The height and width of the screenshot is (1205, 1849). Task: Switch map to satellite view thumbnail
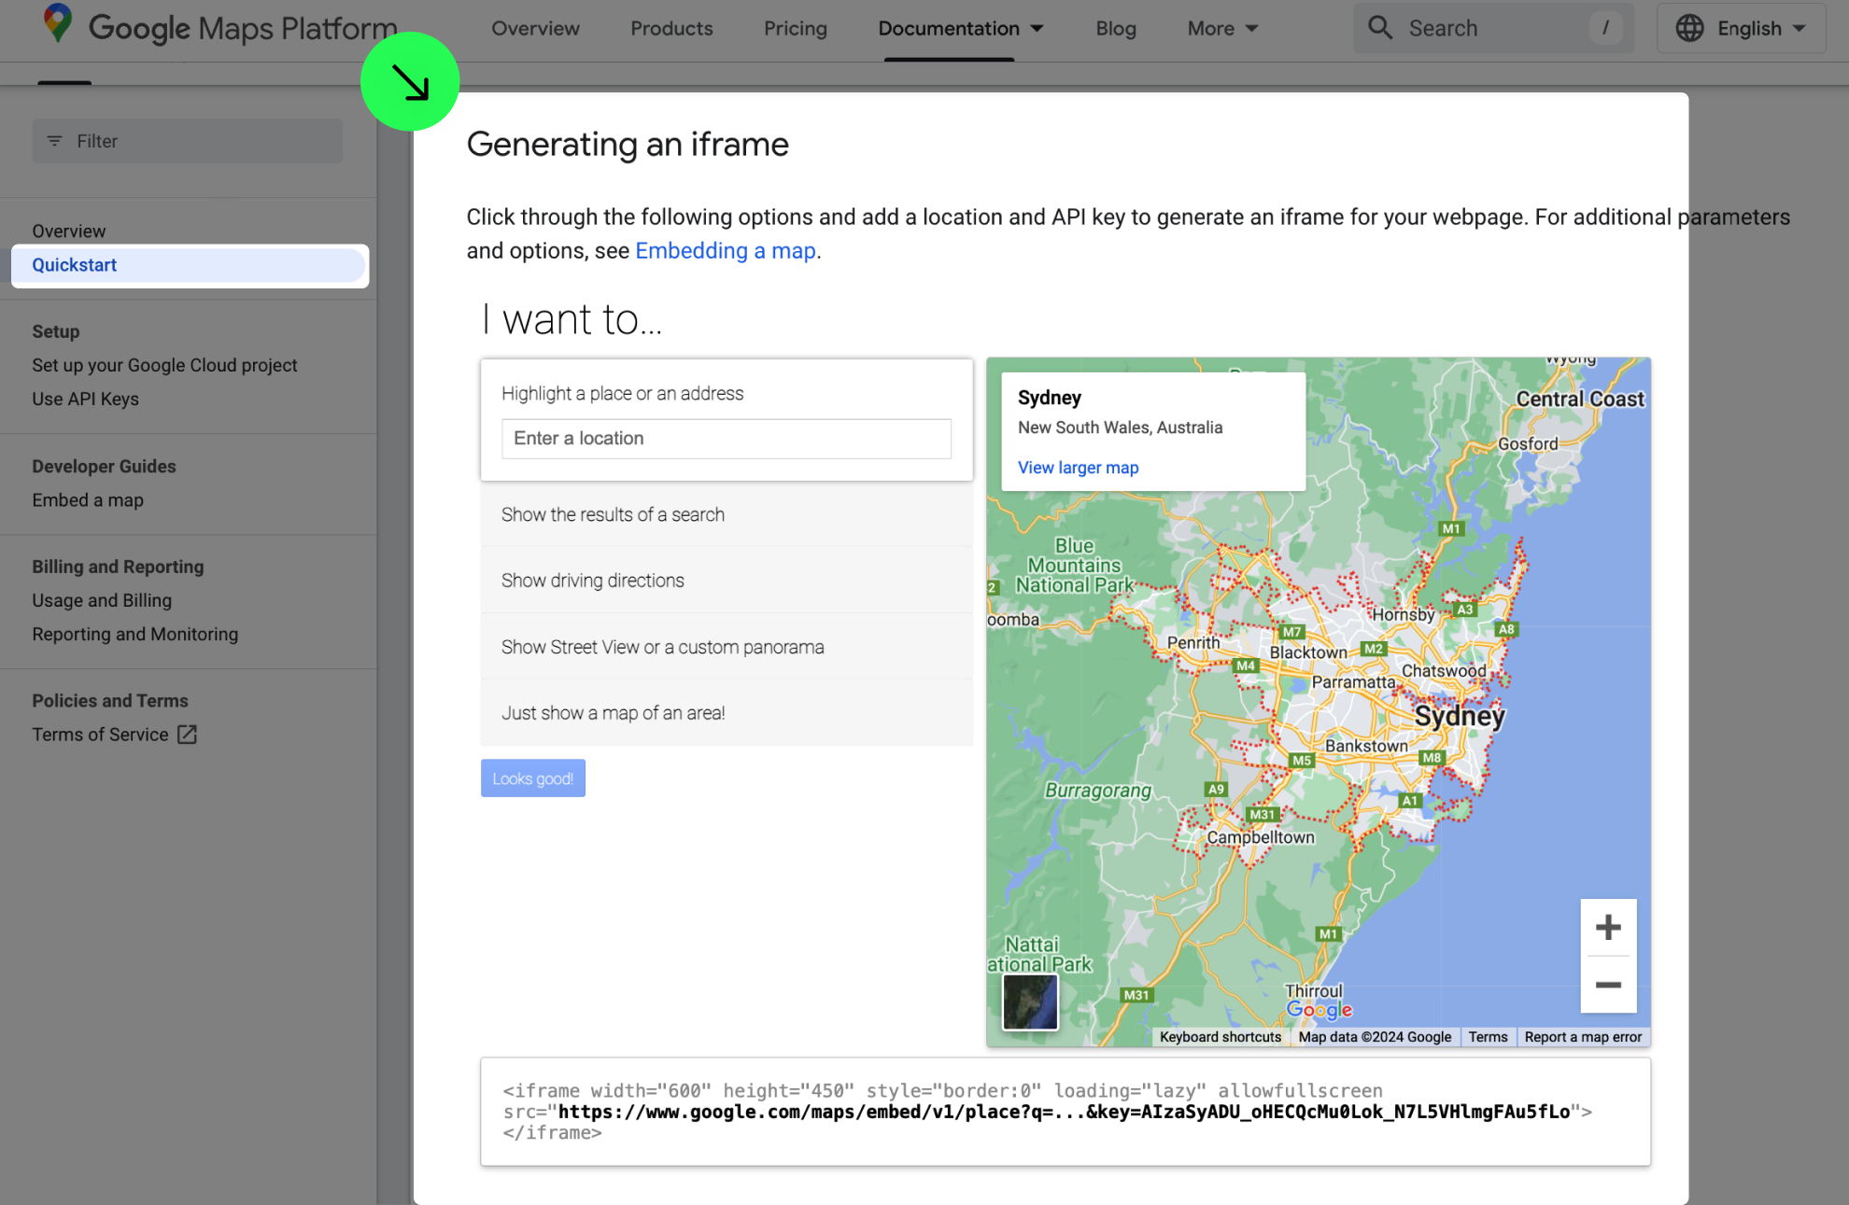point(1030,1002)
